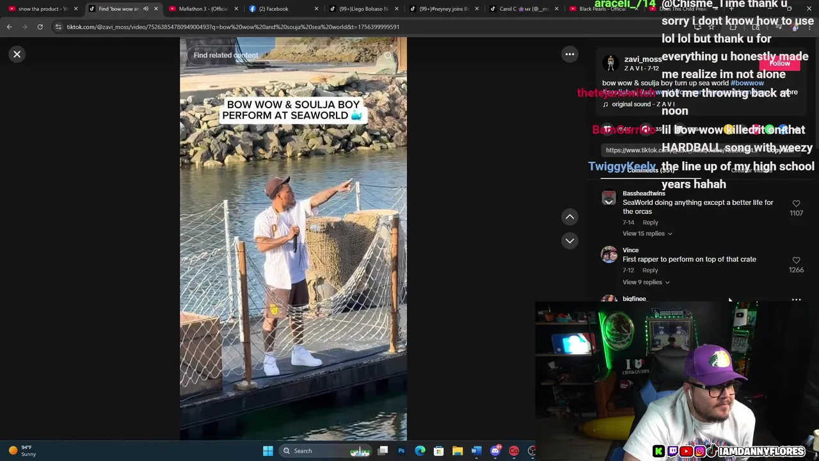Reply to the Bassheadtwins comment
Screen dimensions: 819x461
pos(650,222)
